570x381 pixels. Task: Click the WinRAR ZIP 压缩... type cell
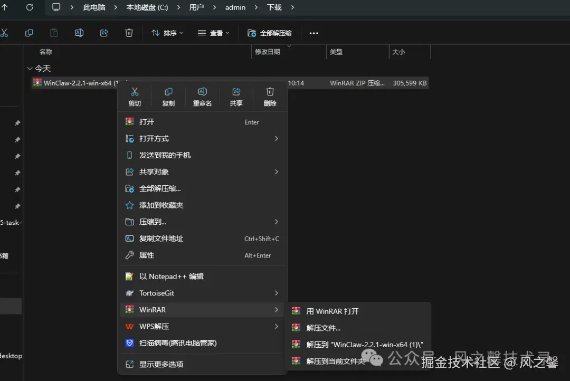tap(357, 83)
